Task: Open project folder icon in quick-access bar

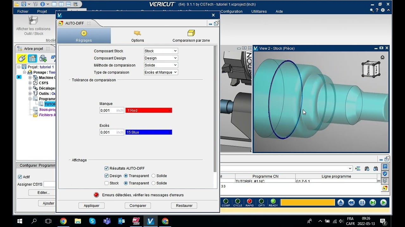Action: point(17,4)
